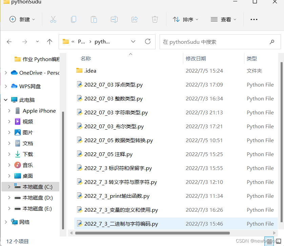
Task: Open the See more (...) toolbar menu
Action: tap(254, 19)
